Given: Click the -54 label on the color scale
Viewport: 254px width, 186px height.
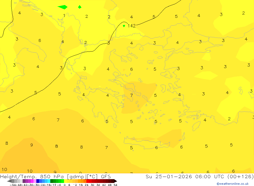Looking at the screenshot, I should tap(13, 185).
